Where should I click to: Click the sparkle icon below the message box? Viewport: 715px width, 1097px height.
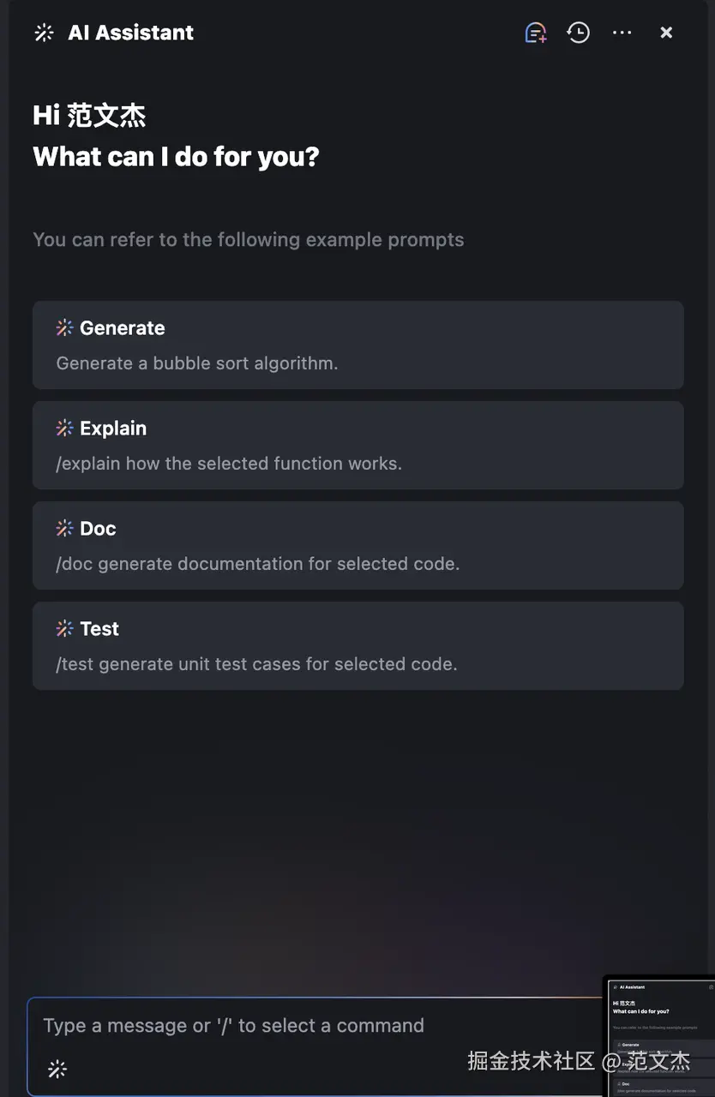tap(57, 1068)
